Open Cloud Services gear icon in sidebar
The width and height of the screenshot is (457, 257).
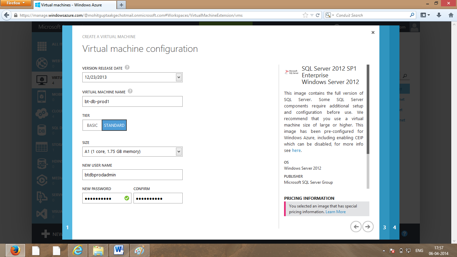[42, 113]
